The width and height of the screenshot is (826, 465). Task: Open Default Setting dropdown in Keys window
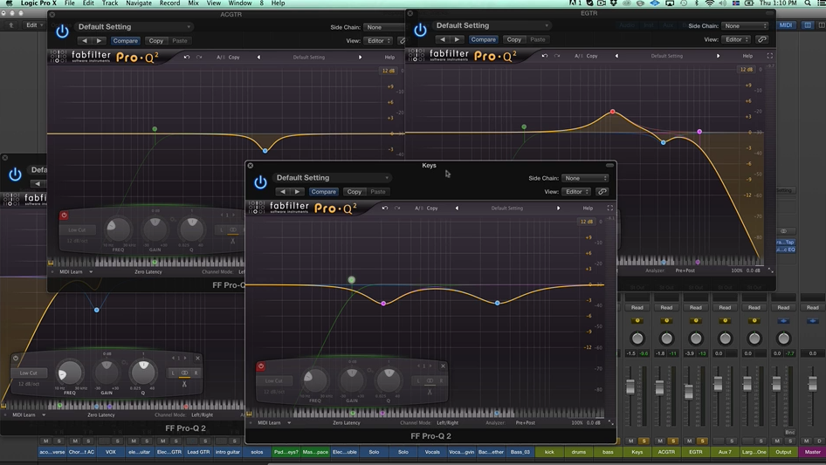click(332, 178)
